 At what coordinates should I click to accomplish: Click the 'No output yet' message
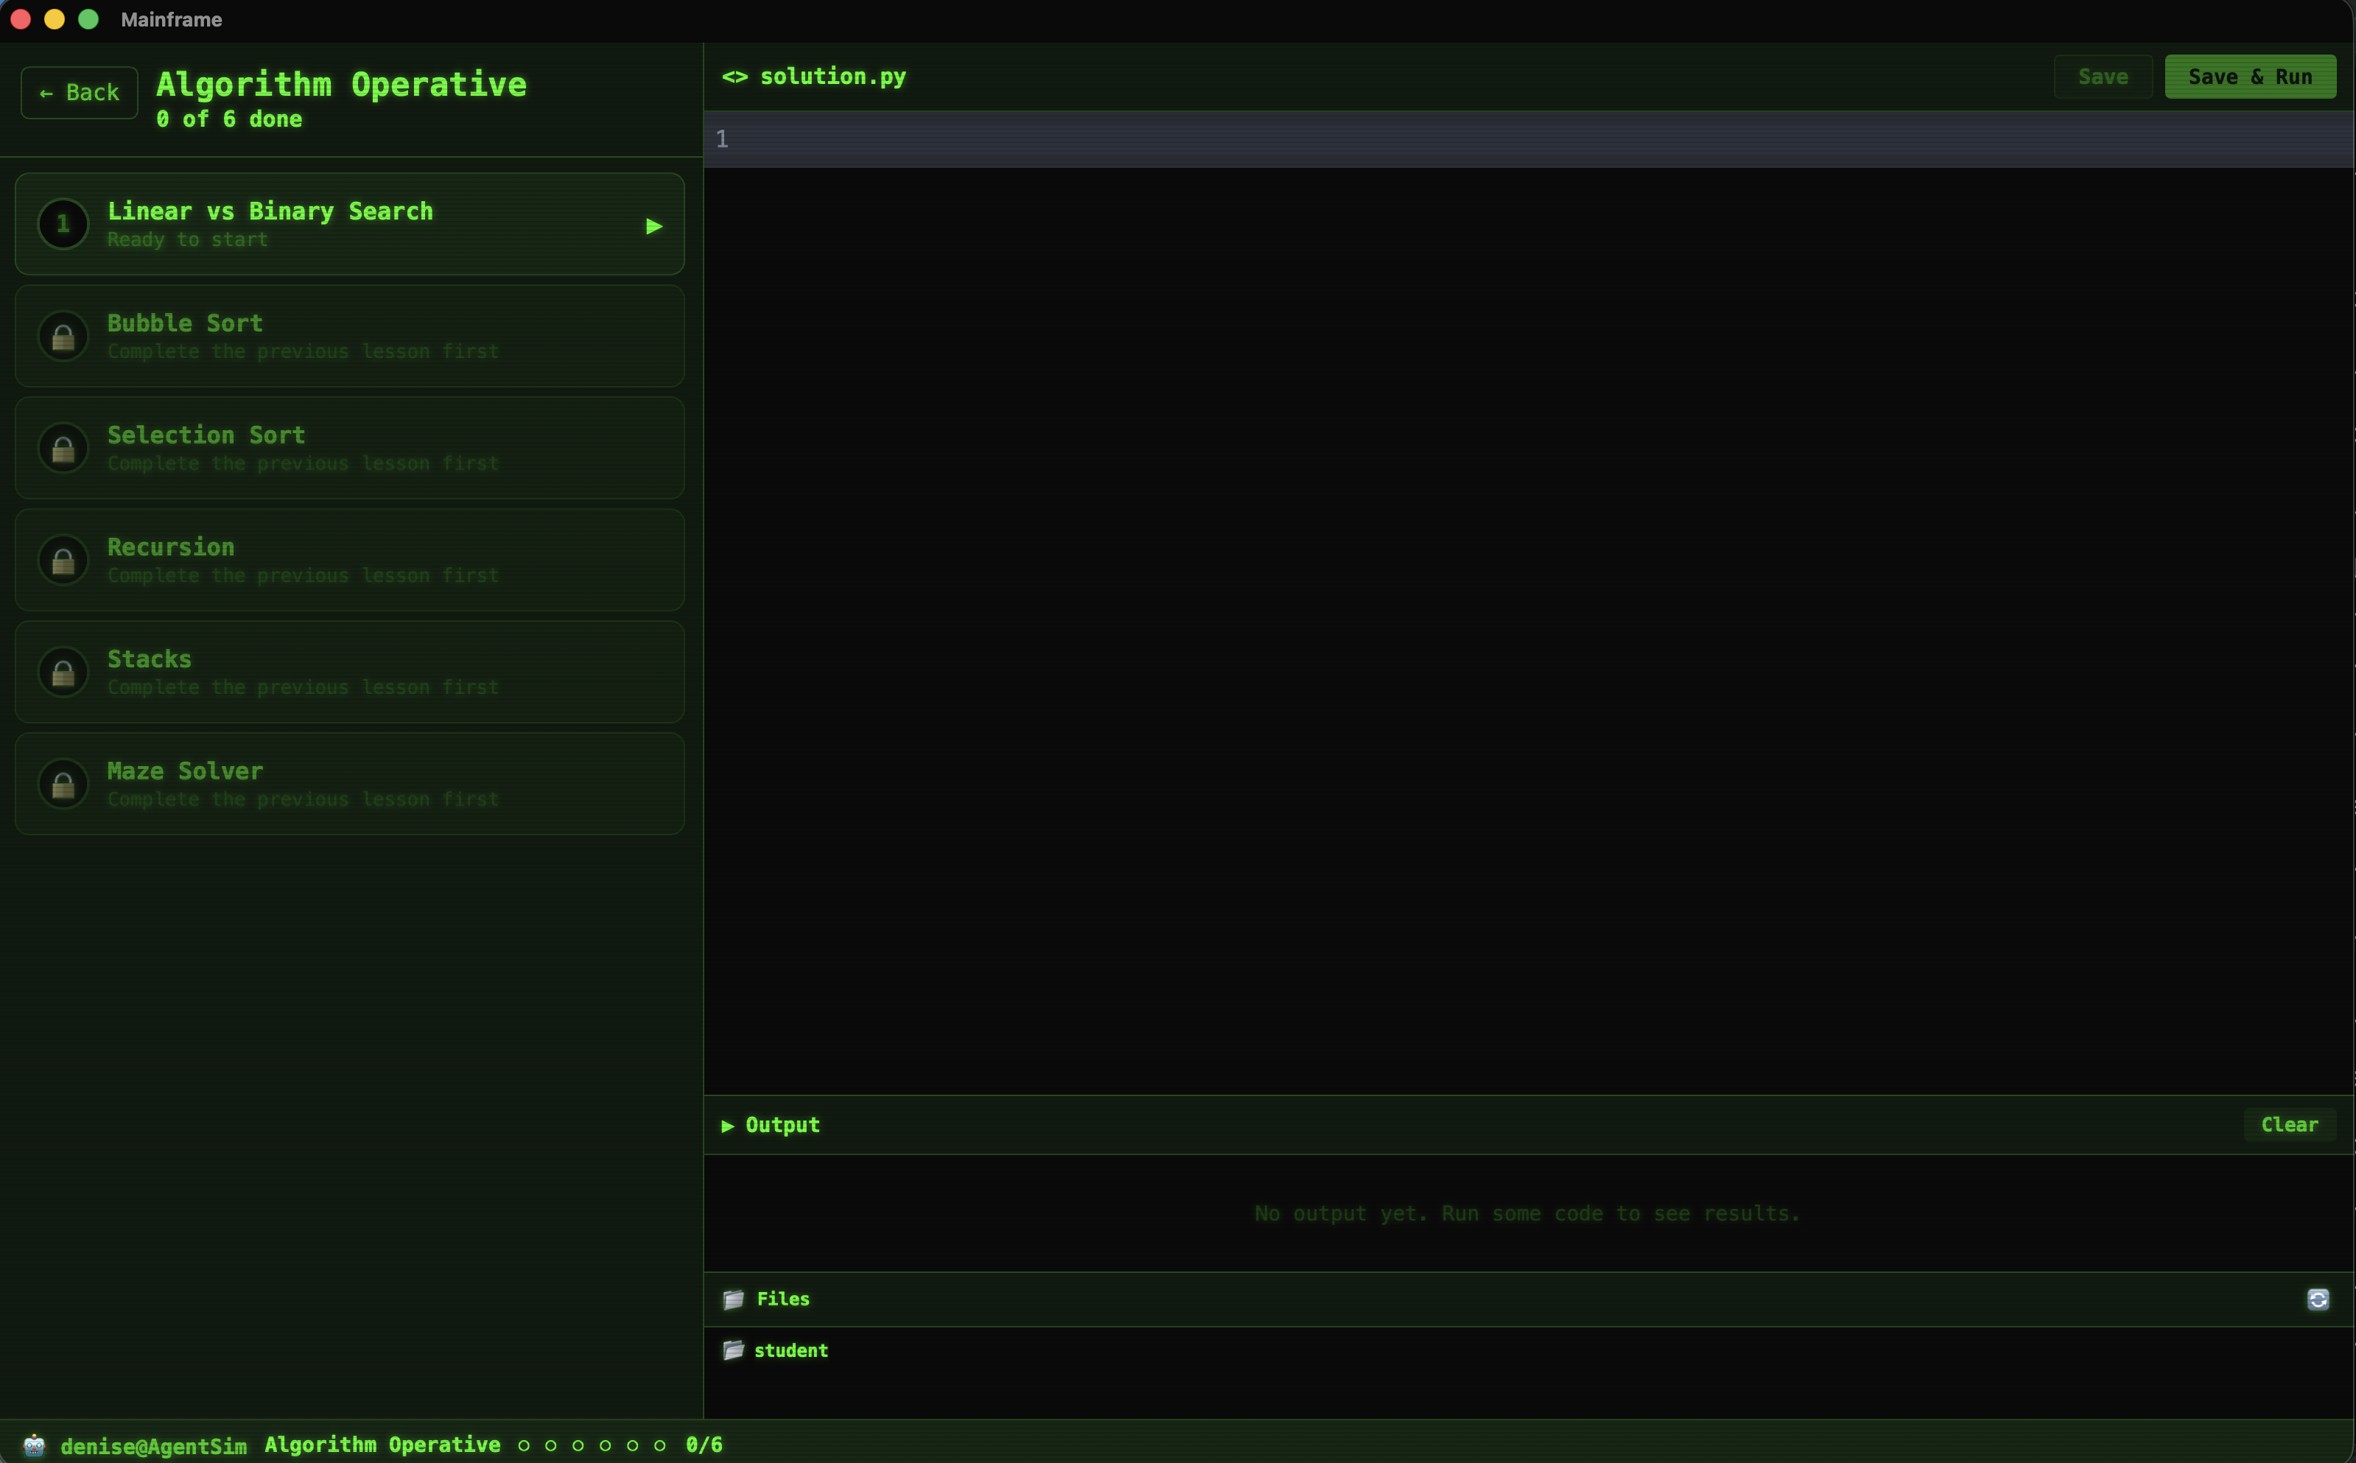click(x=1526, y=1213)
